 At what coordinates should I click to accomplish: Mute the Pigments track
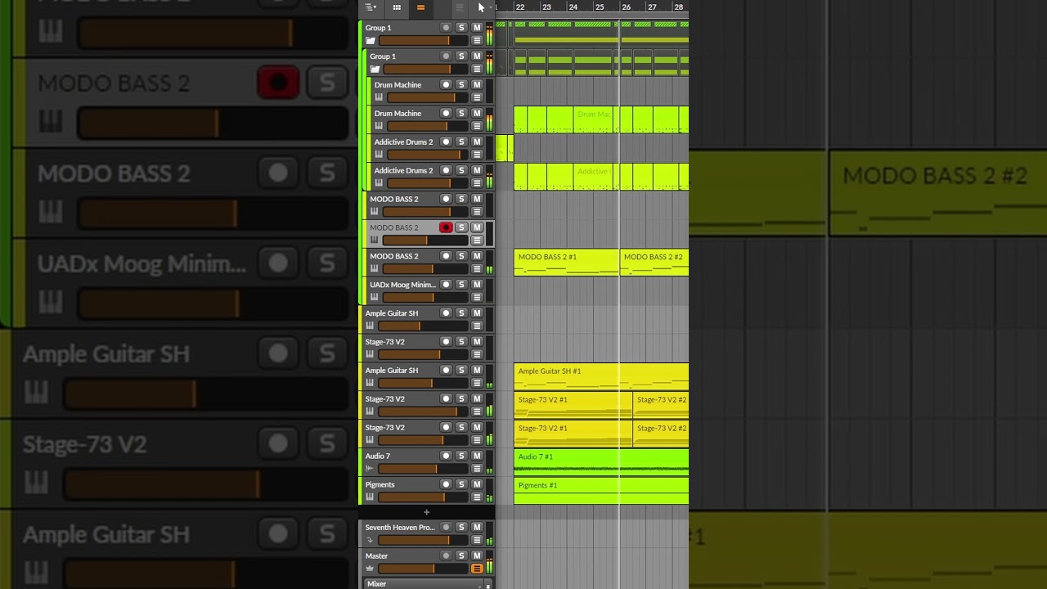(477, 484)
